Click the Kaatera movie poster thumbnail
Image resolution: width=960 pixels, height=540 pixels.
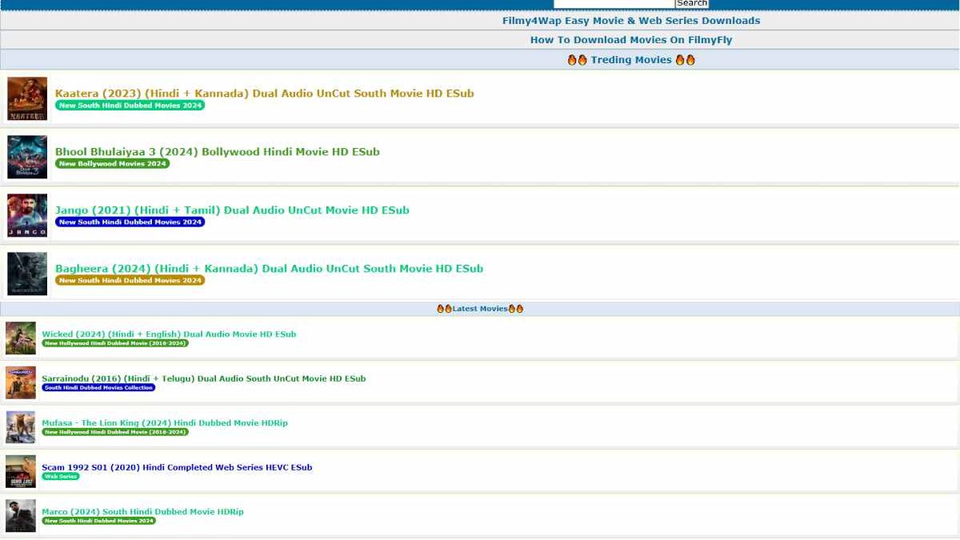tap(27, 99)
